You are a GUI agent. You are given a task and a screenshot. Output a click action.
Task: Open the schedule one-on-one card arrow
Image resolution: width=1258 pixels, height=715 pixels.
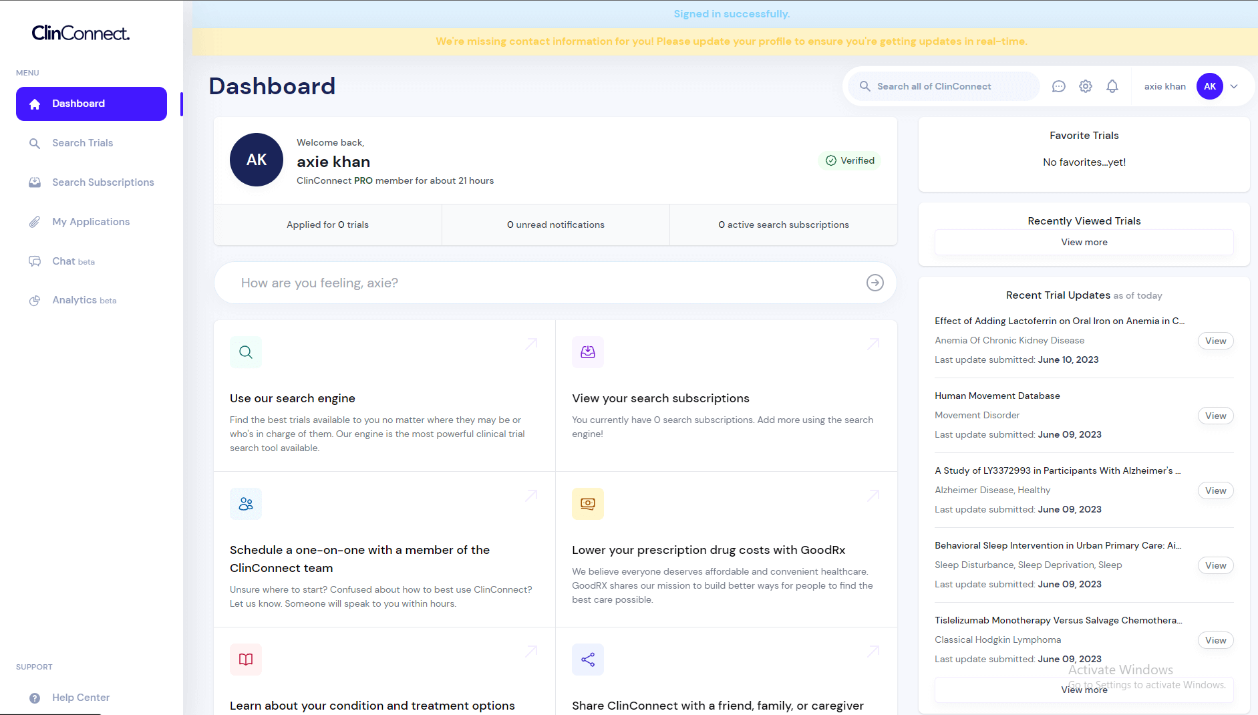pos(531,496)
